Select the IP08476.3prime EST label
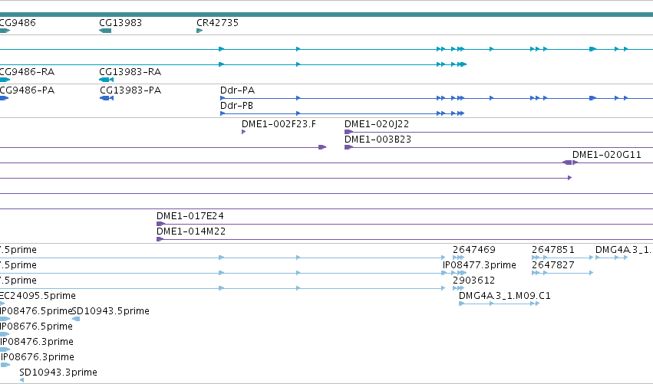The image size is (653, 384). click(x=37, y=342)
